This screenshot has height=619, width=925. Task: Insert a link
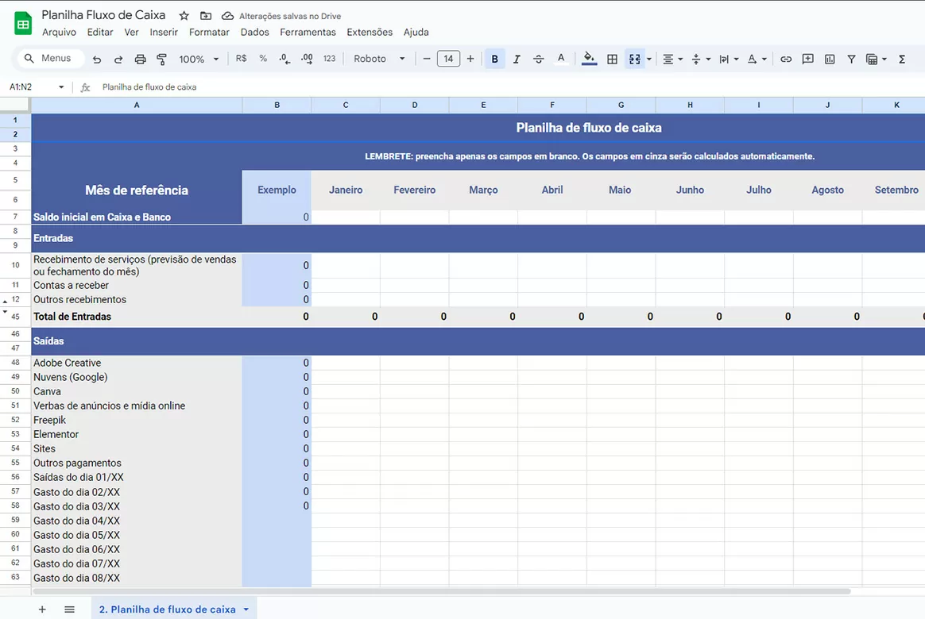tap(786, 59)
